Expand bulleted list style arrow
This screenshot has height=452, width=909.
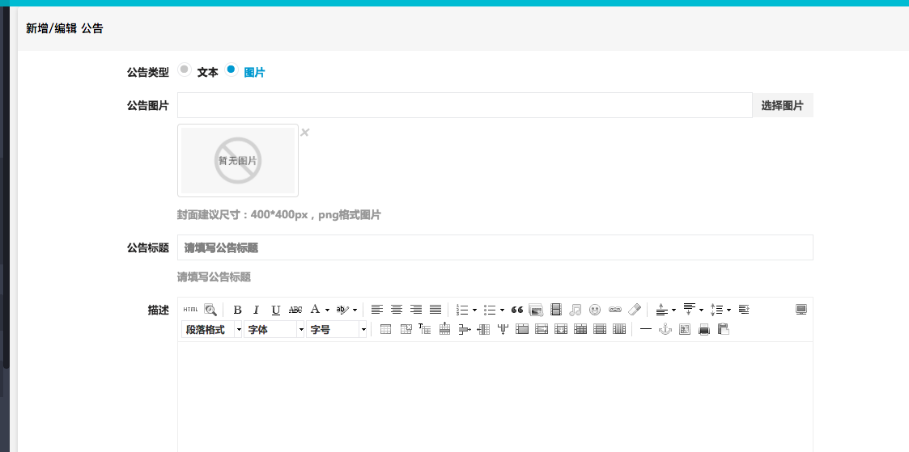[x=502, y=310]
